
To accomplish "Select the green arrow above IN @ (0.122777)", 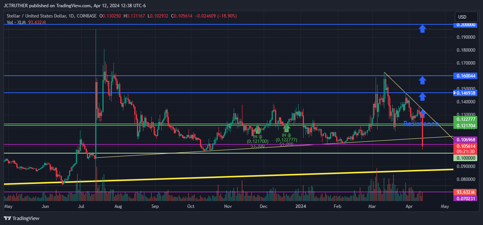I will (x=287, y=128).
